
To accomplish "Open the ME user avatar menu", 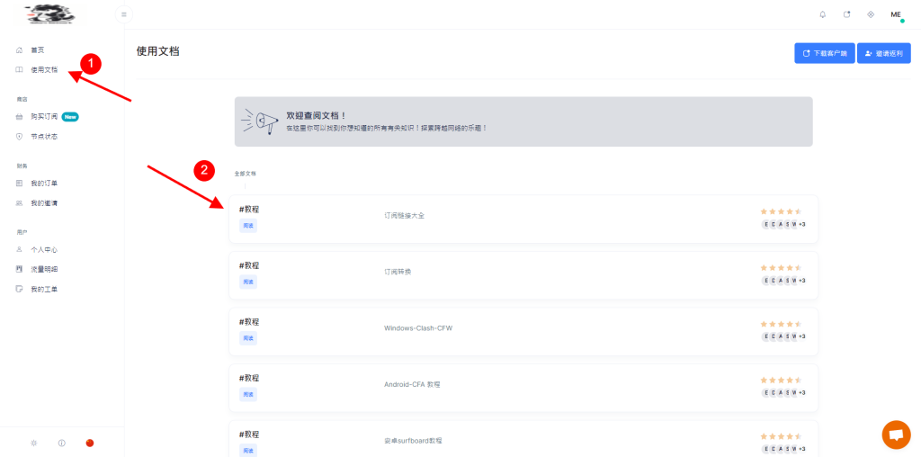I will coord(896,14).
